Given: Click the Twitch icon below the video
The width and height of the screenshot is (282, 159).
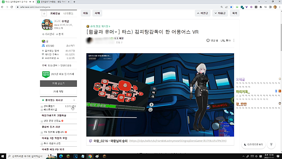Looking at the screenshot, I should [x=91, y=141].
